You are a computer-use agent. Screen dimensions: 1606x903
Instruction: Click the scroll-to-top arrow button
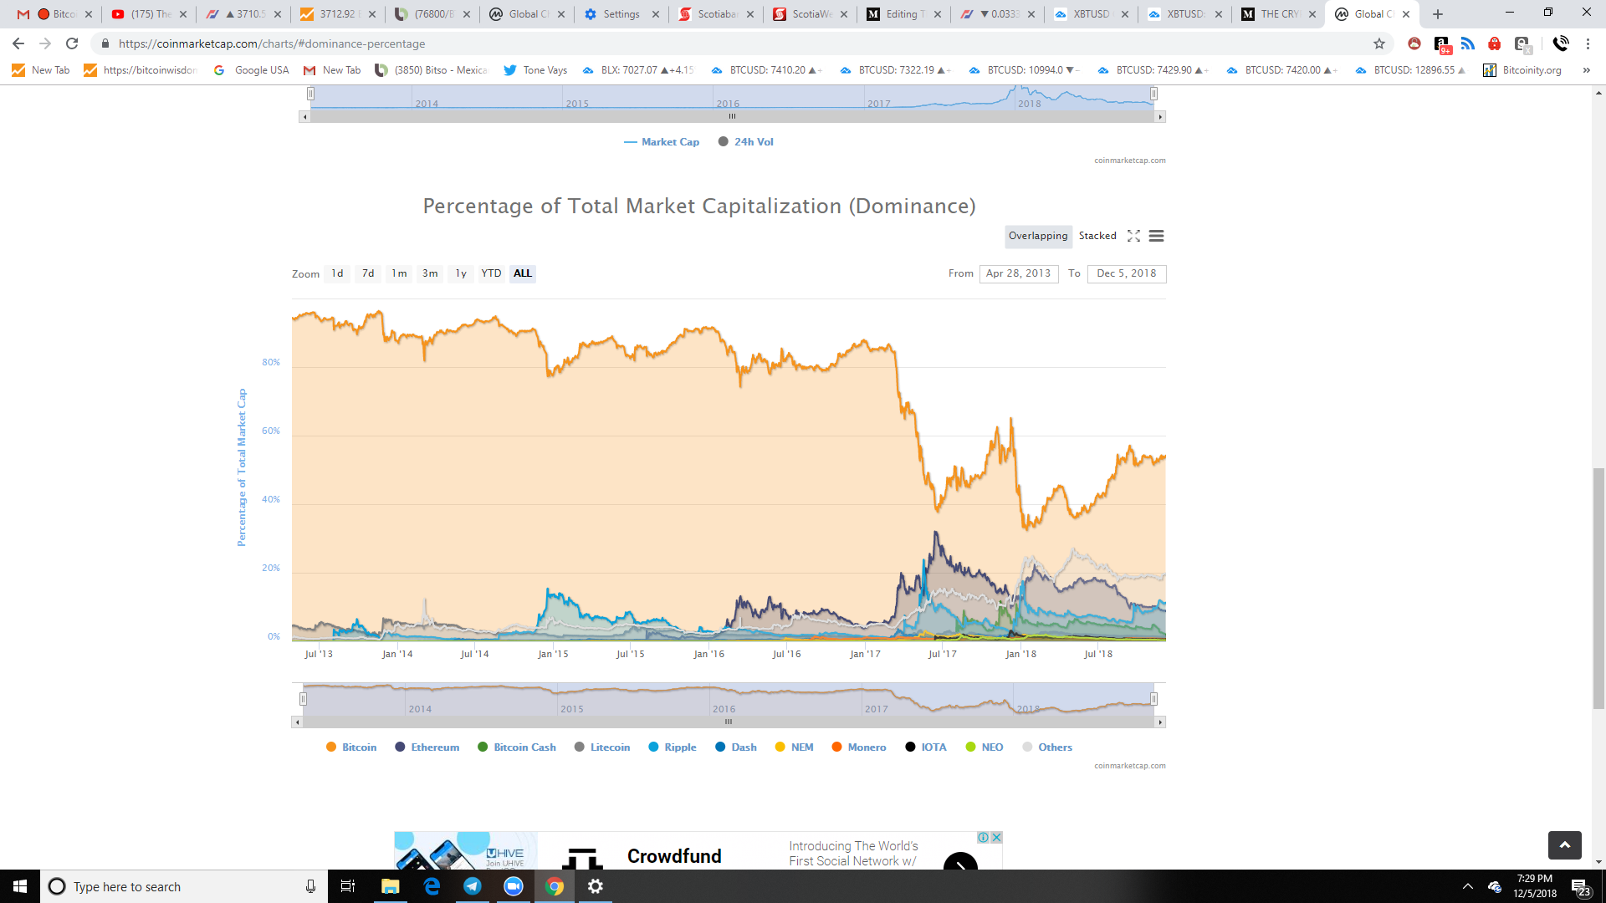(x=1564, y=845)
